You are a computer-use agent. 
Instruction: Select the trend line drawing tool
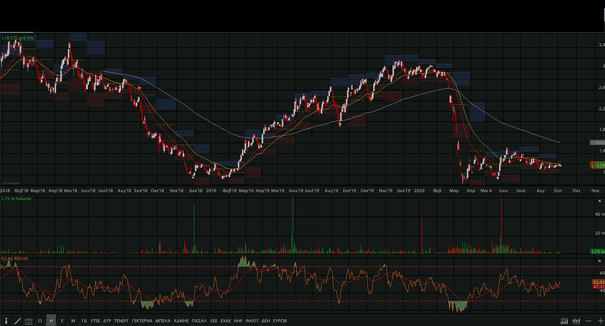[17, 321]
